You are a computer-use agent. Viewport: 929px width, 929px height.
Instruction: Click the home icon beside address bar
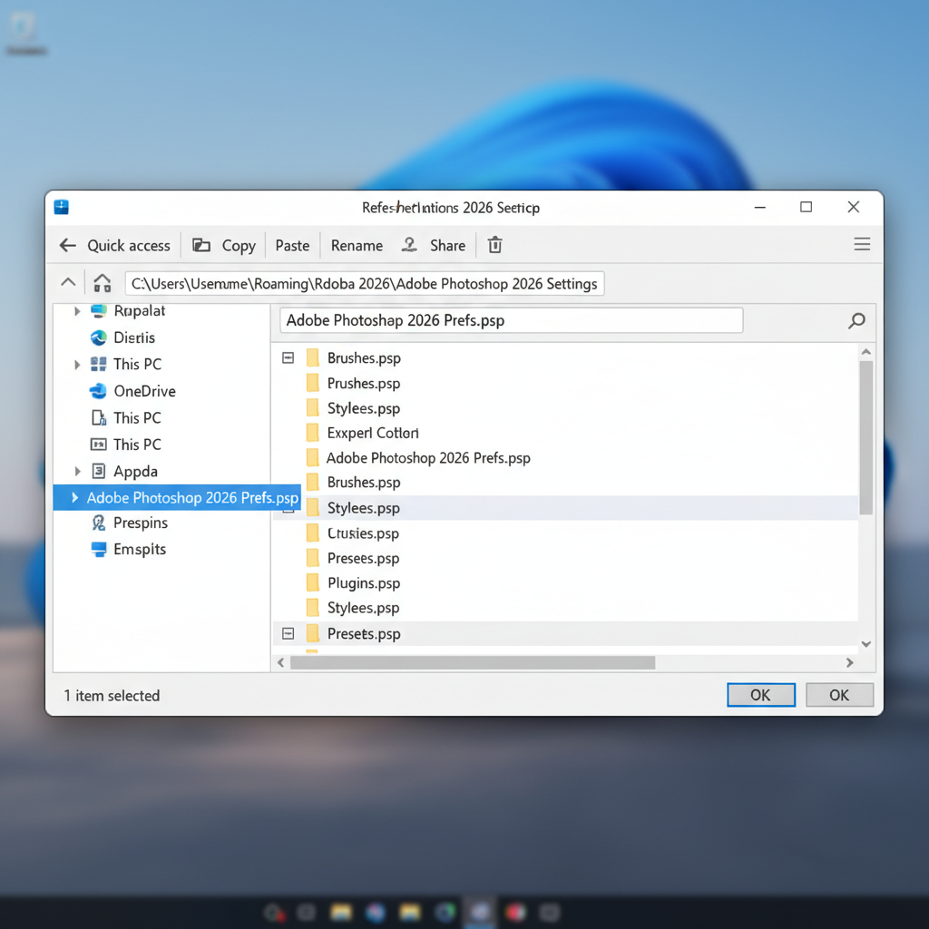(x=103, y=283)
